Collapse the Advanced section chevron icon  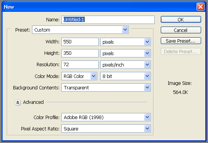tap(18, 102)
